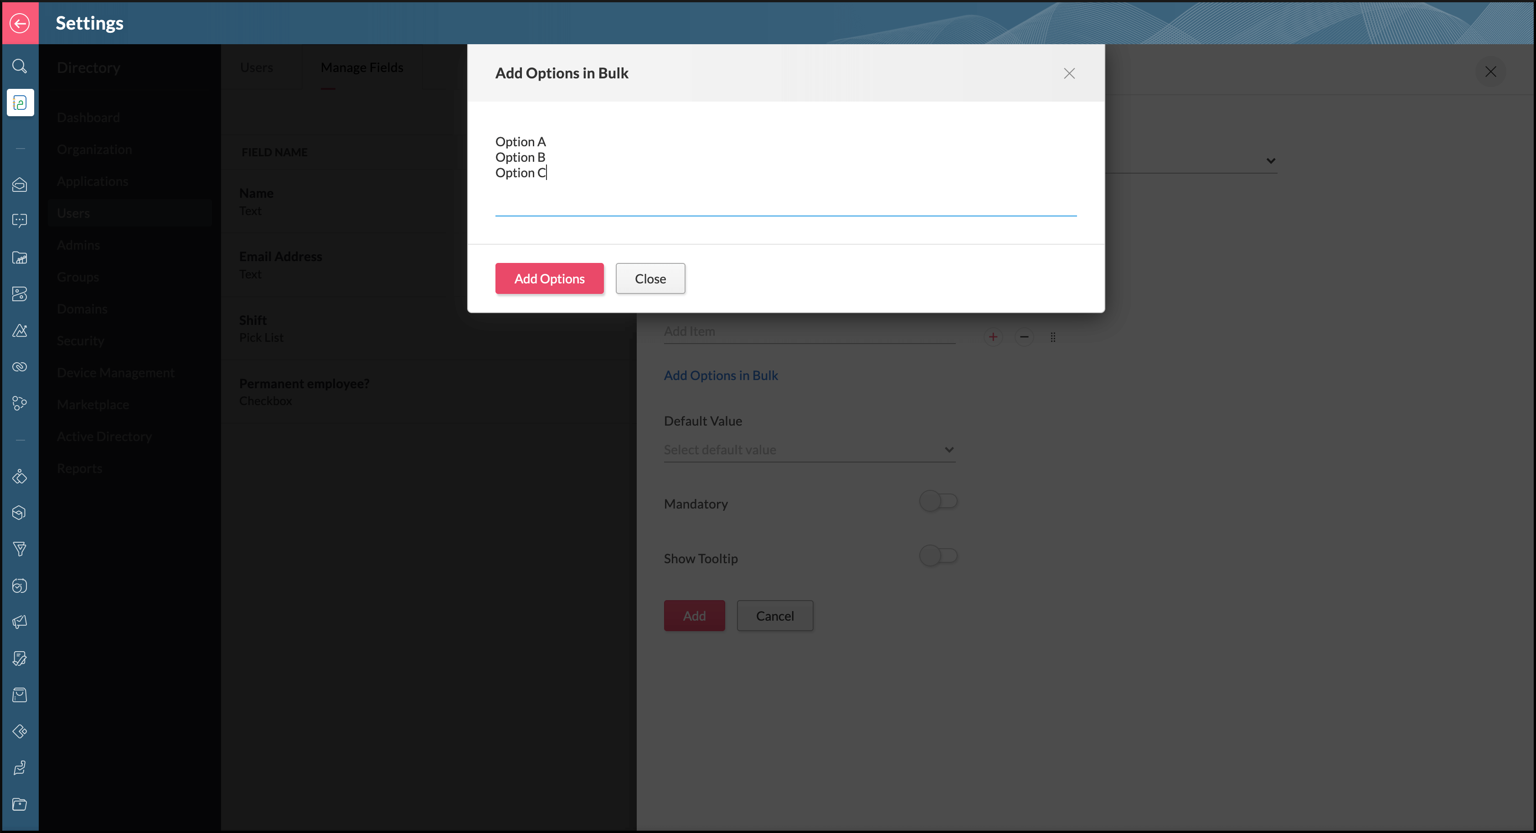Click the Close button in dialog
Screen dimensions: 1536x833
(650, 278)
